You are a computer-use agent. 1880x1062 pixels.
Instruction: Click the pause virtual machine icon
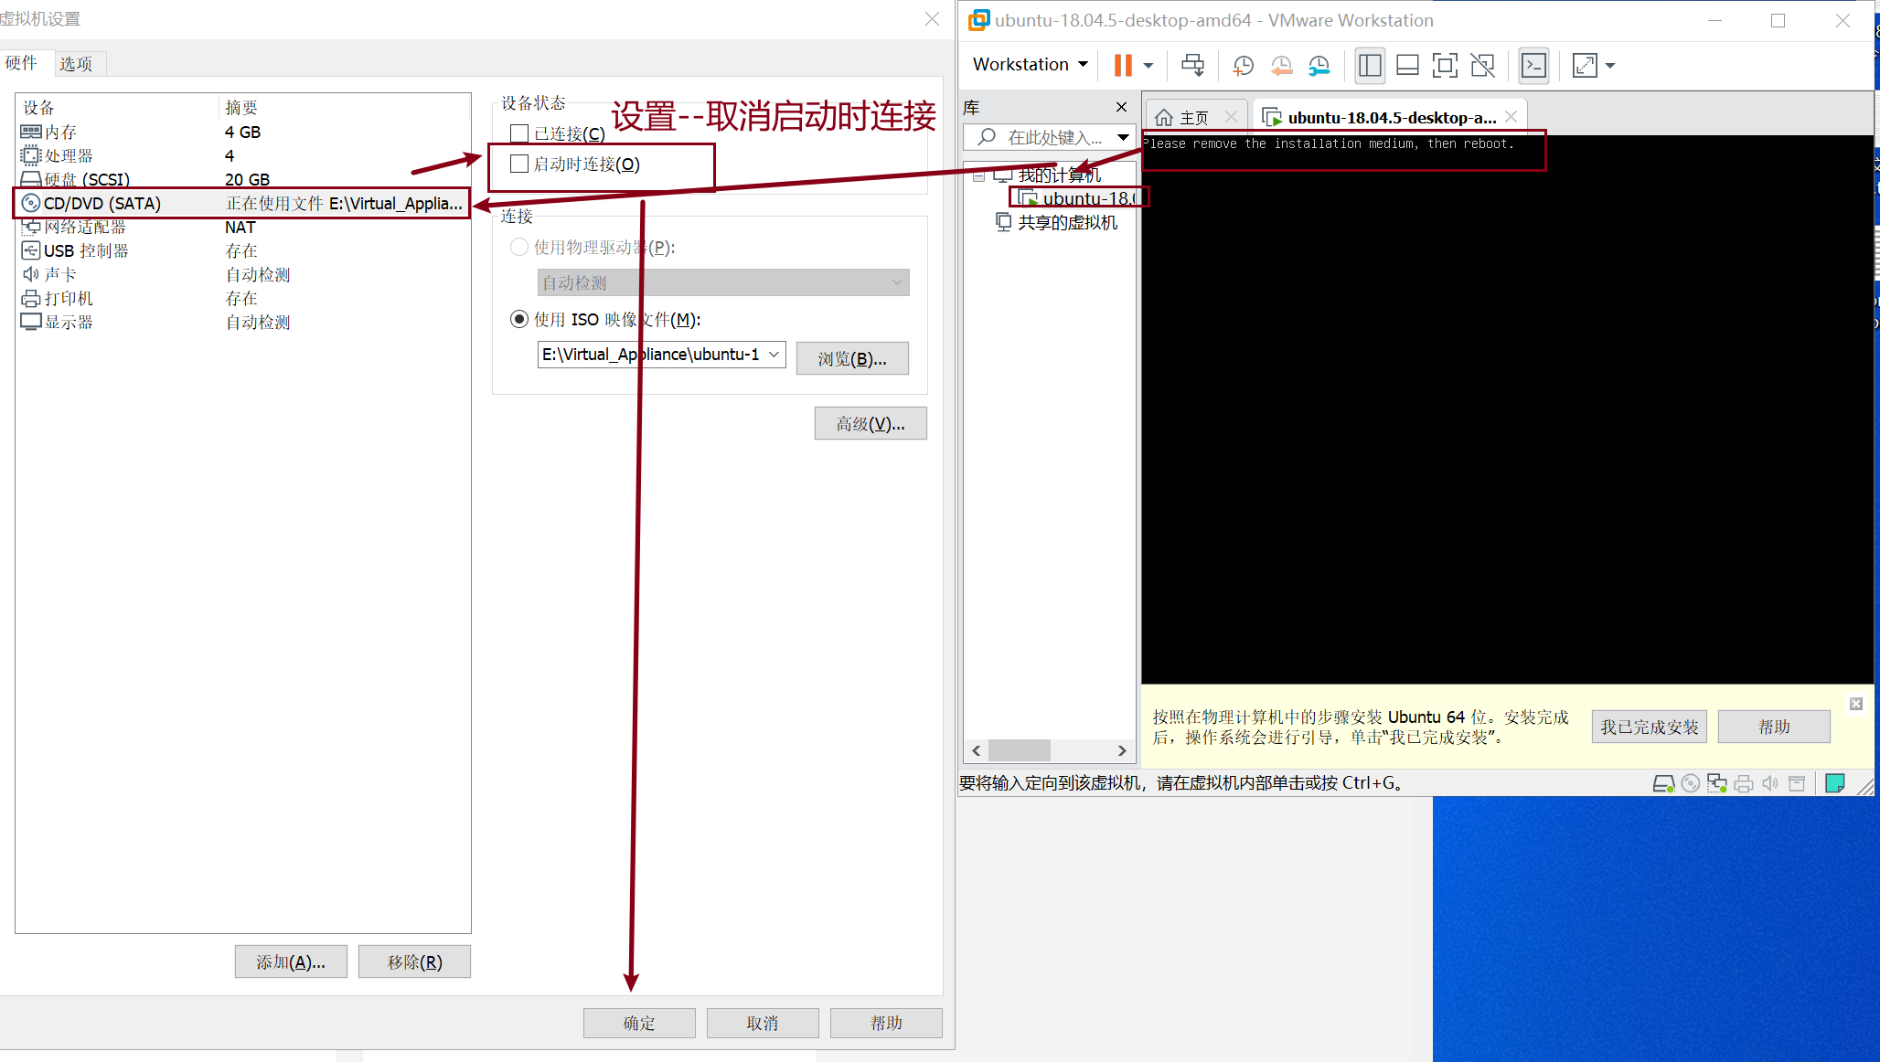[1123, 65]
